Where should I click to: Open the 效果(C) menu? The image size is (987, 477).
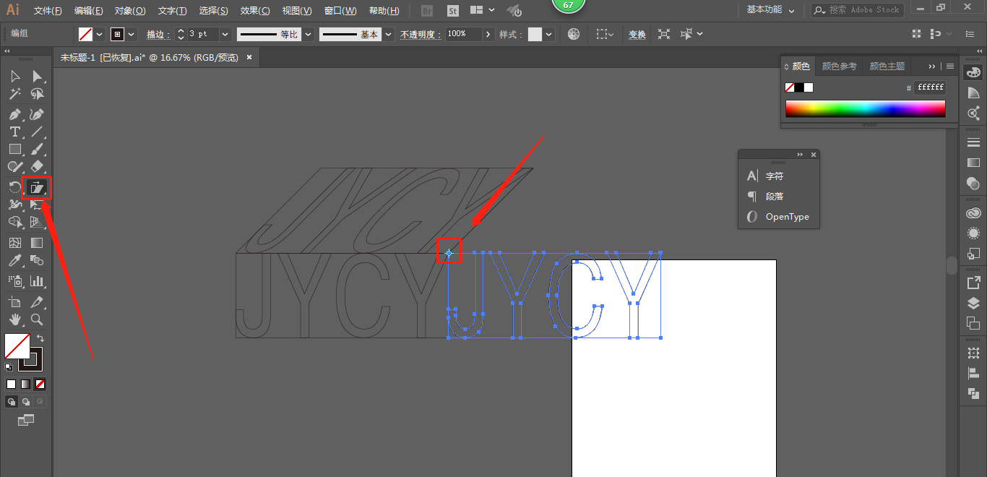pyautogui.click(x=255, y=11)
